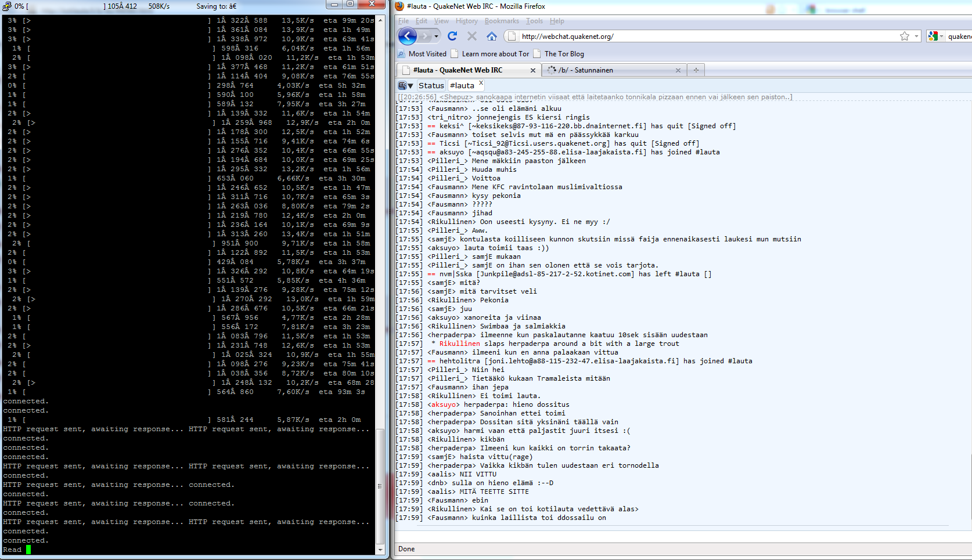Click the Forward arrow button
The height and width of the screenshot is (560, 972).
click(426, 36)
